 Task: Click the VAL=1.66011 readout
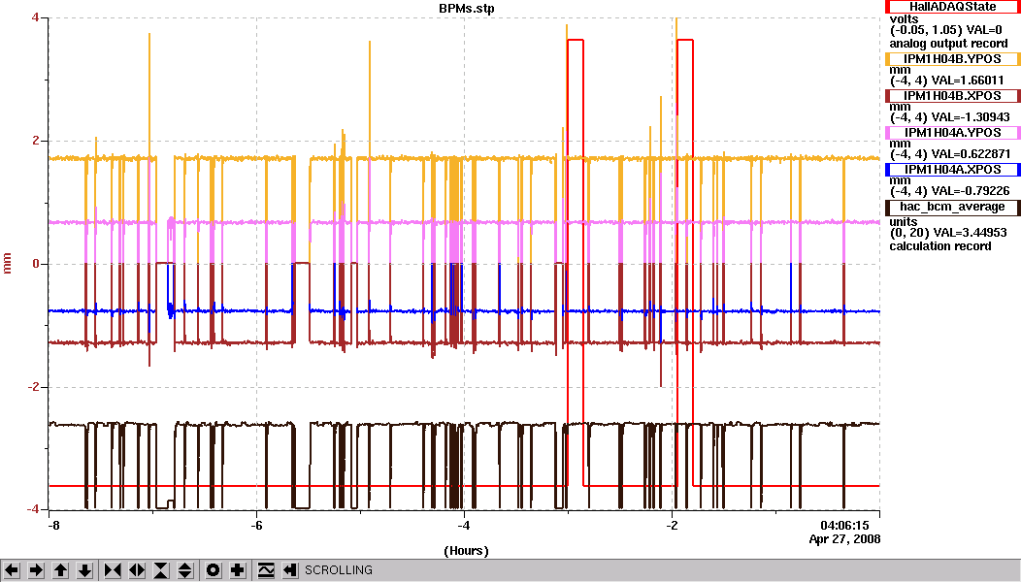[968, 81]
